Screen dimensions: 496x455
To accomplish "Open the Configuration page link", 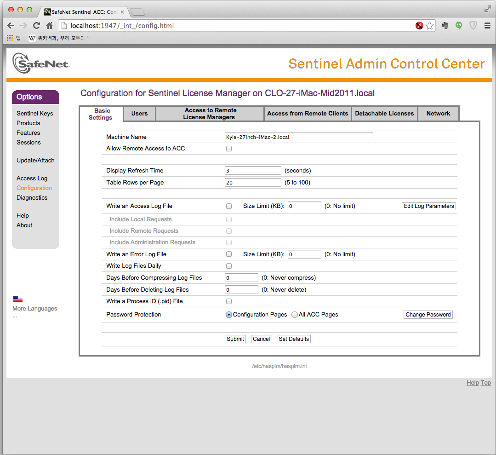I will [34, 188].
